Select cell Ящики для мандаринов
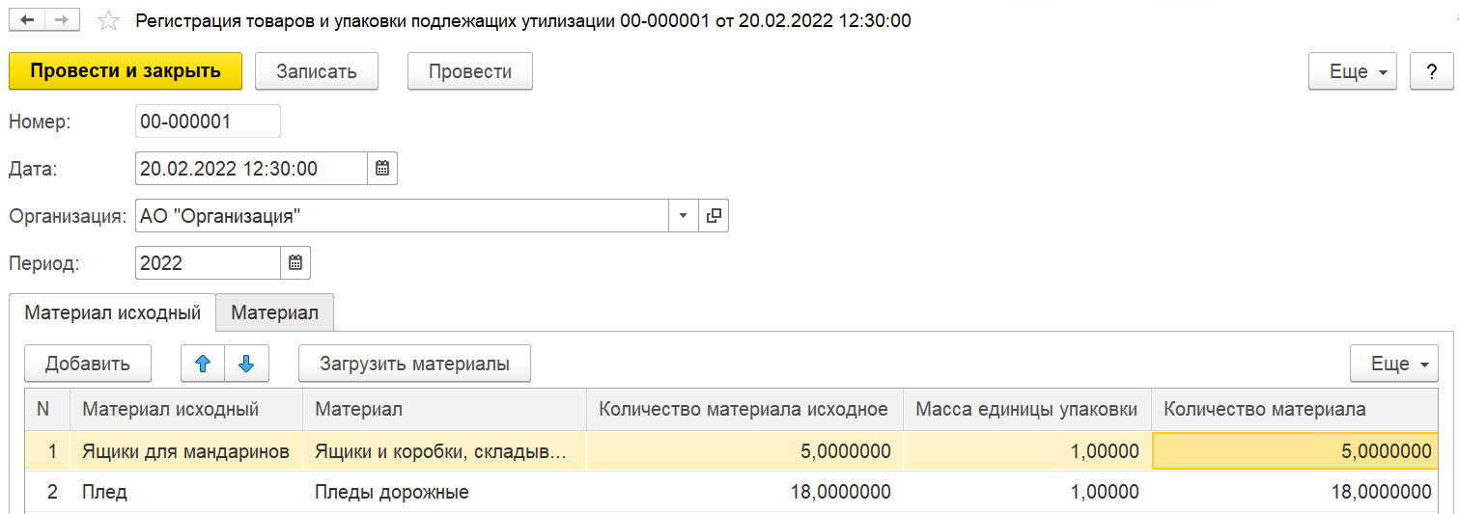1459x514 pixels. click(185, 450)
